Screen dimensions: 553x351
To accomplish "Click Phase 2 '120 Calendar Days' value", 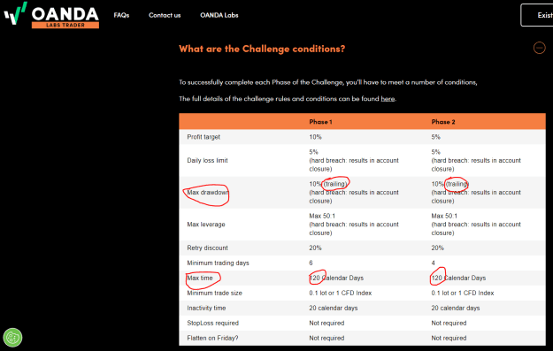I will click(x=458, y=278).
